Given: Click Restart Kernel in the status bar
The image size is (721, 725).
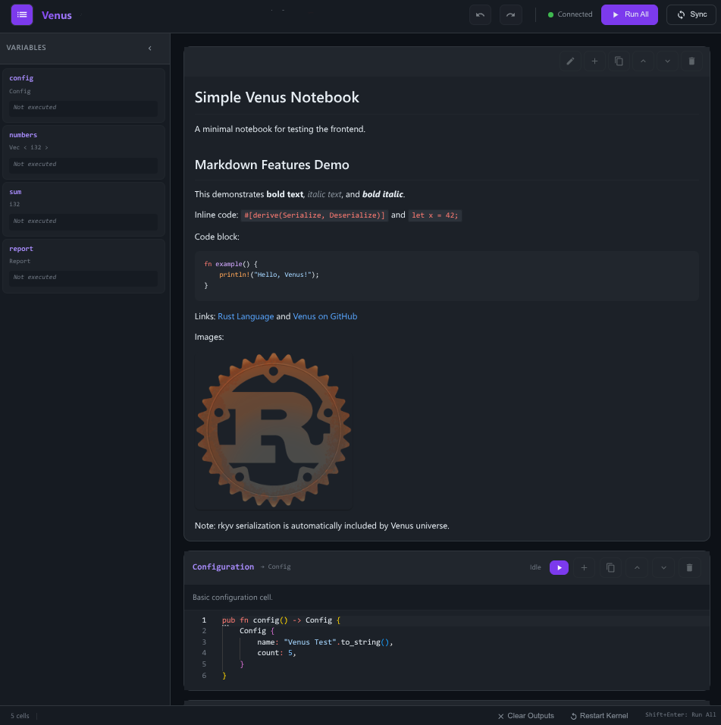Looking at the screenshot, I should click(599, 716).
